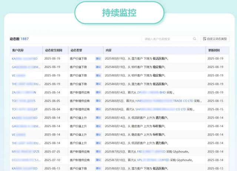Open customer TH…DU in the 2025-08-19 row
Screen dimensions: 237x171
(x=26, y=84)
